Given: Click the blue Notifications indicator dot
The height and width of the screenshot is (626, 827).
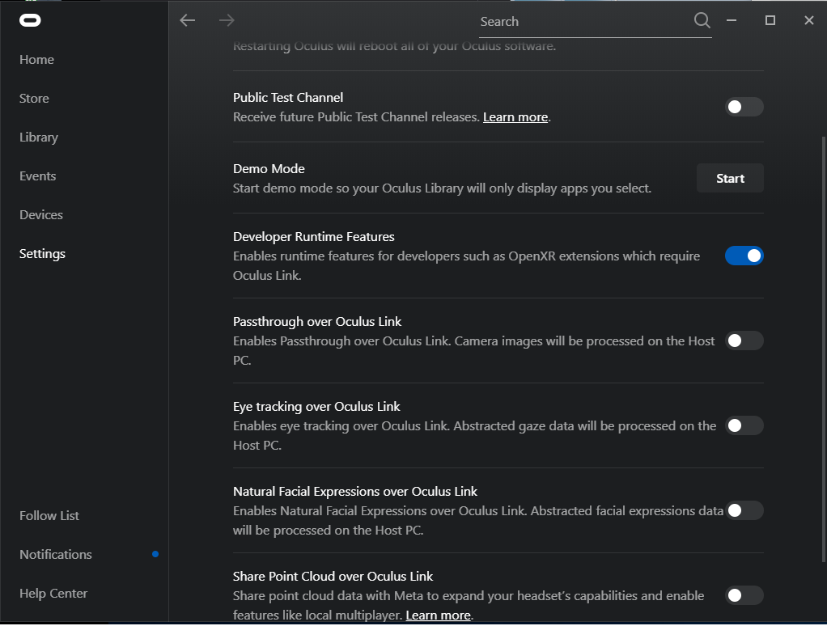Looking at the screenshot, I should click(x=155, y=554).
